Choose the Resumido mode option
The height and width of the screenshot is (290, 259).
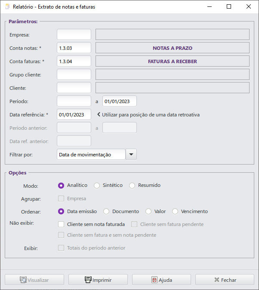tap(132, 186)
